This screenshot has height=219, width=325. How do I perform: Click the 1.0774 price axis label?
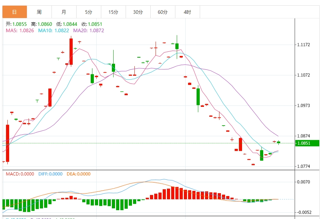303,166
